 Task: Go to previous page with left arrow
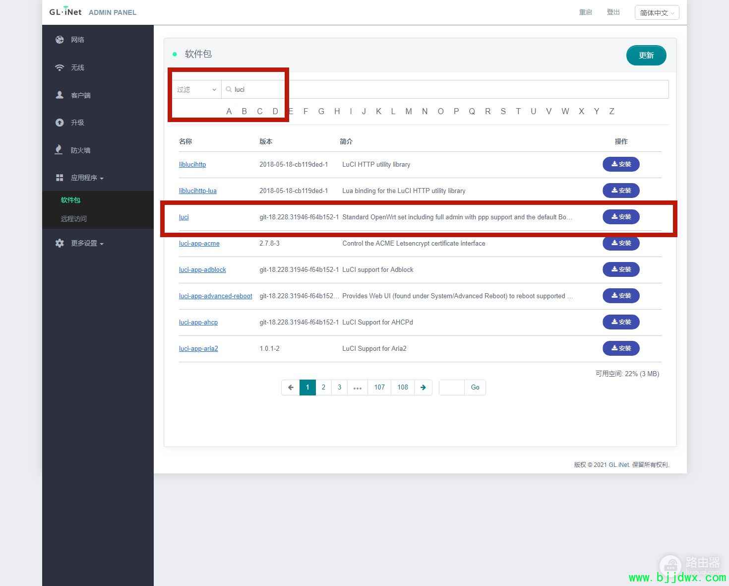pyautogui.click(x=291, y=388)
